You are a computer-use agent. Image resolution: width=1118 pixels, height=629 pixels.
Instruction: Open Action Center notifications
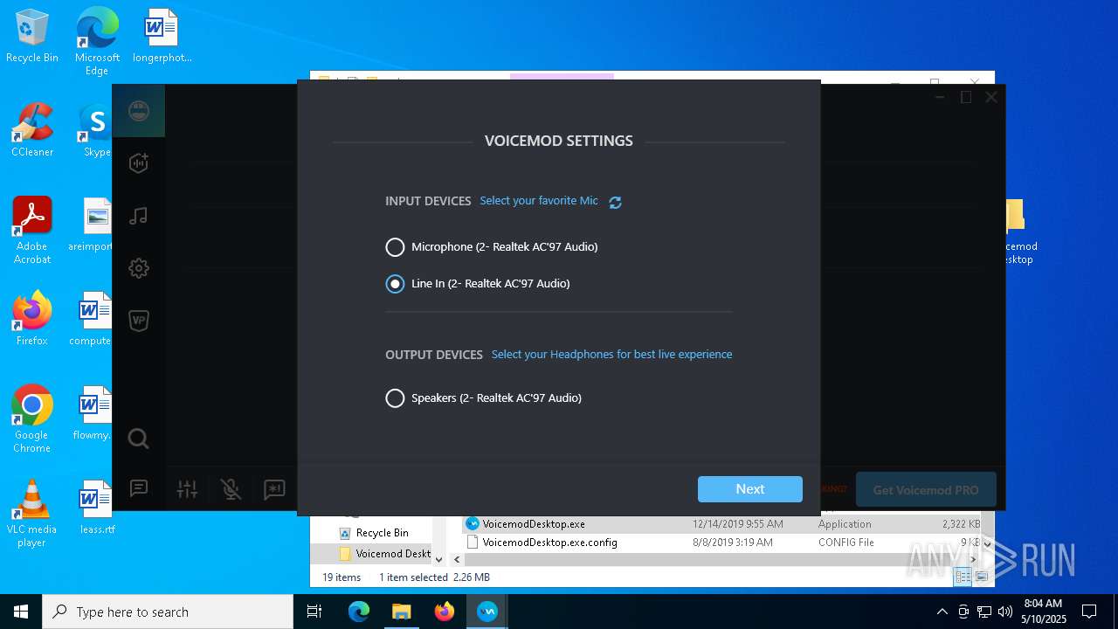1089,612
